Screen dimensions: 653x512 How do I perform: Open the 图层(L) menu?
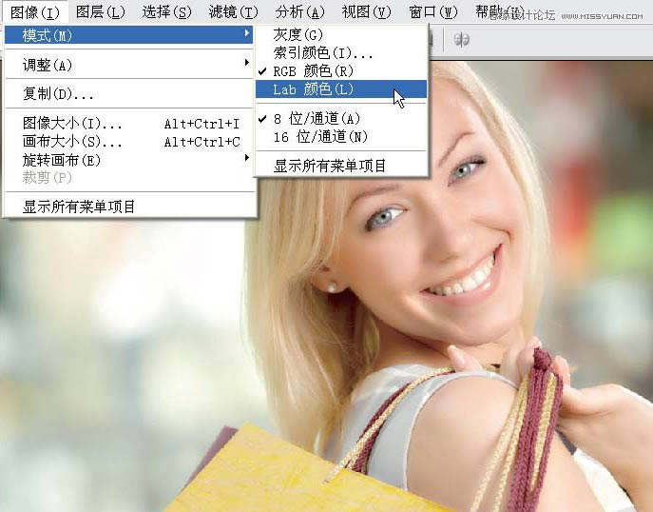pyautogui.click(x=100, y=12)
